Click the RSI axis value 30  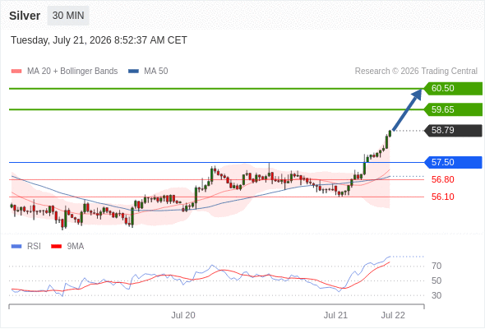click(x=436, y=295)
